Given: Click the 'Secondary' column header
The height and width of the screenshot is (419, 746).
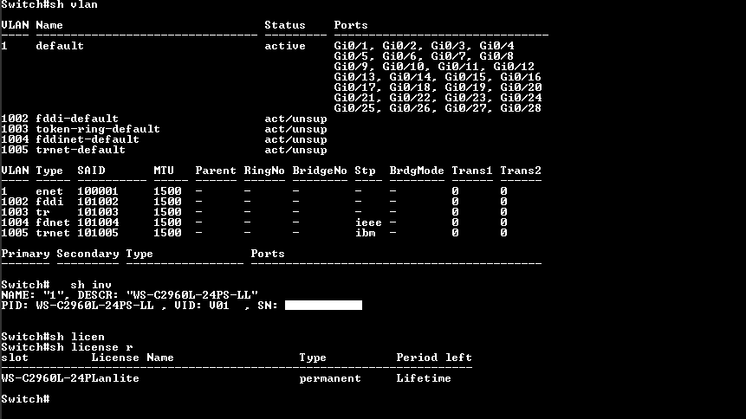Looking at the screenshot, I should pyautogui.click(x=88, y=254).
